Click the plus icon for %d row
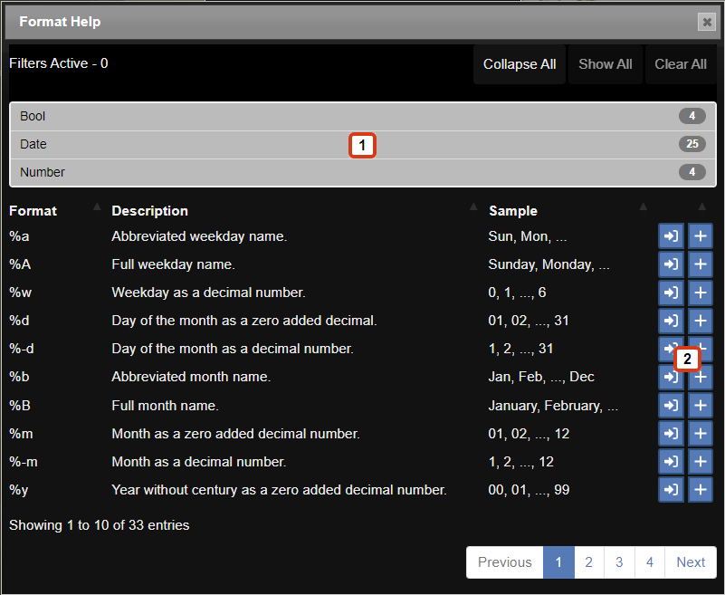Viewport: 725px width, 595px height. (x=700, y=321)
